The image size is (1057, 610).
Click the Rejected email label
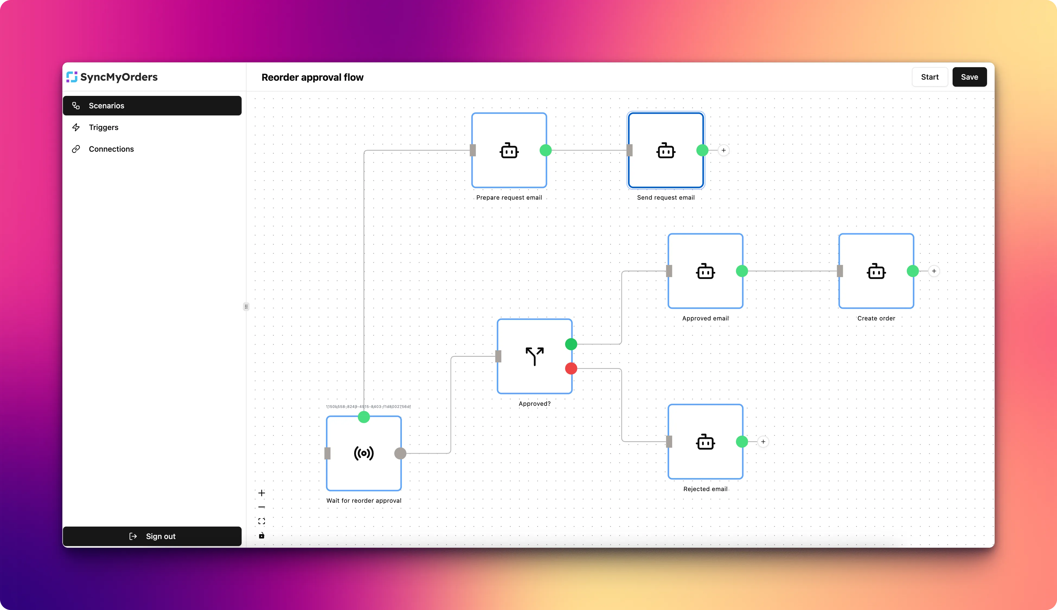[706, 489]
